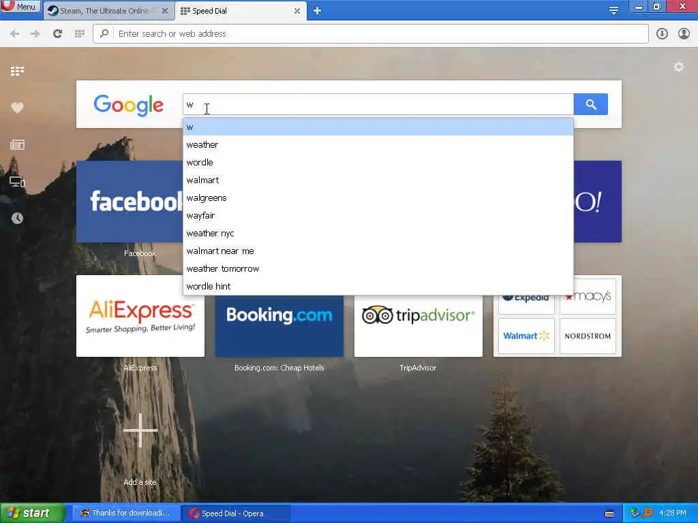Open Speed Dial from the sidebar
This screenshot has height=523, width=698.
pos(17,71)
